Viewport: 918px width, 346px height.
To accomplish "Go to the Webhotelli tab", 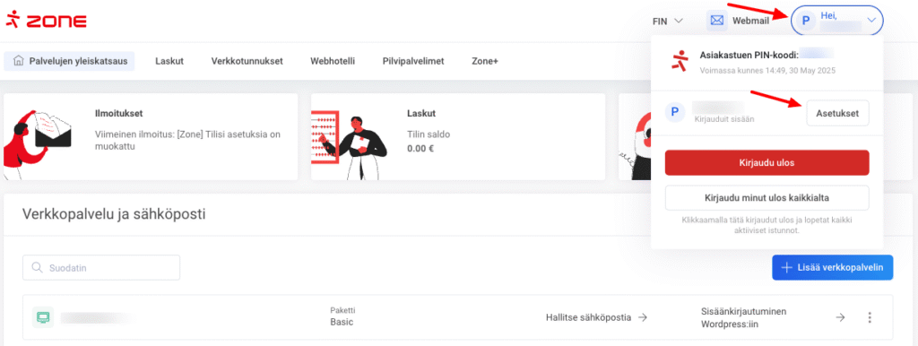I will pyautogui.click(x=333, y=61).
